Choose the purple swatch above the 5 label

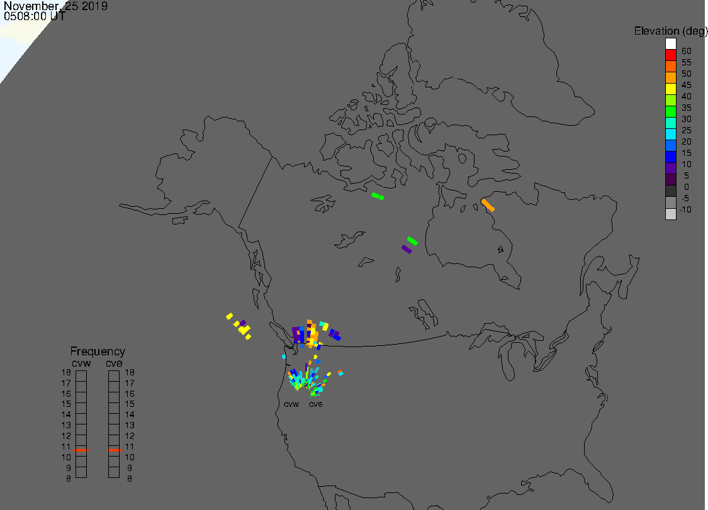[670, 168]
